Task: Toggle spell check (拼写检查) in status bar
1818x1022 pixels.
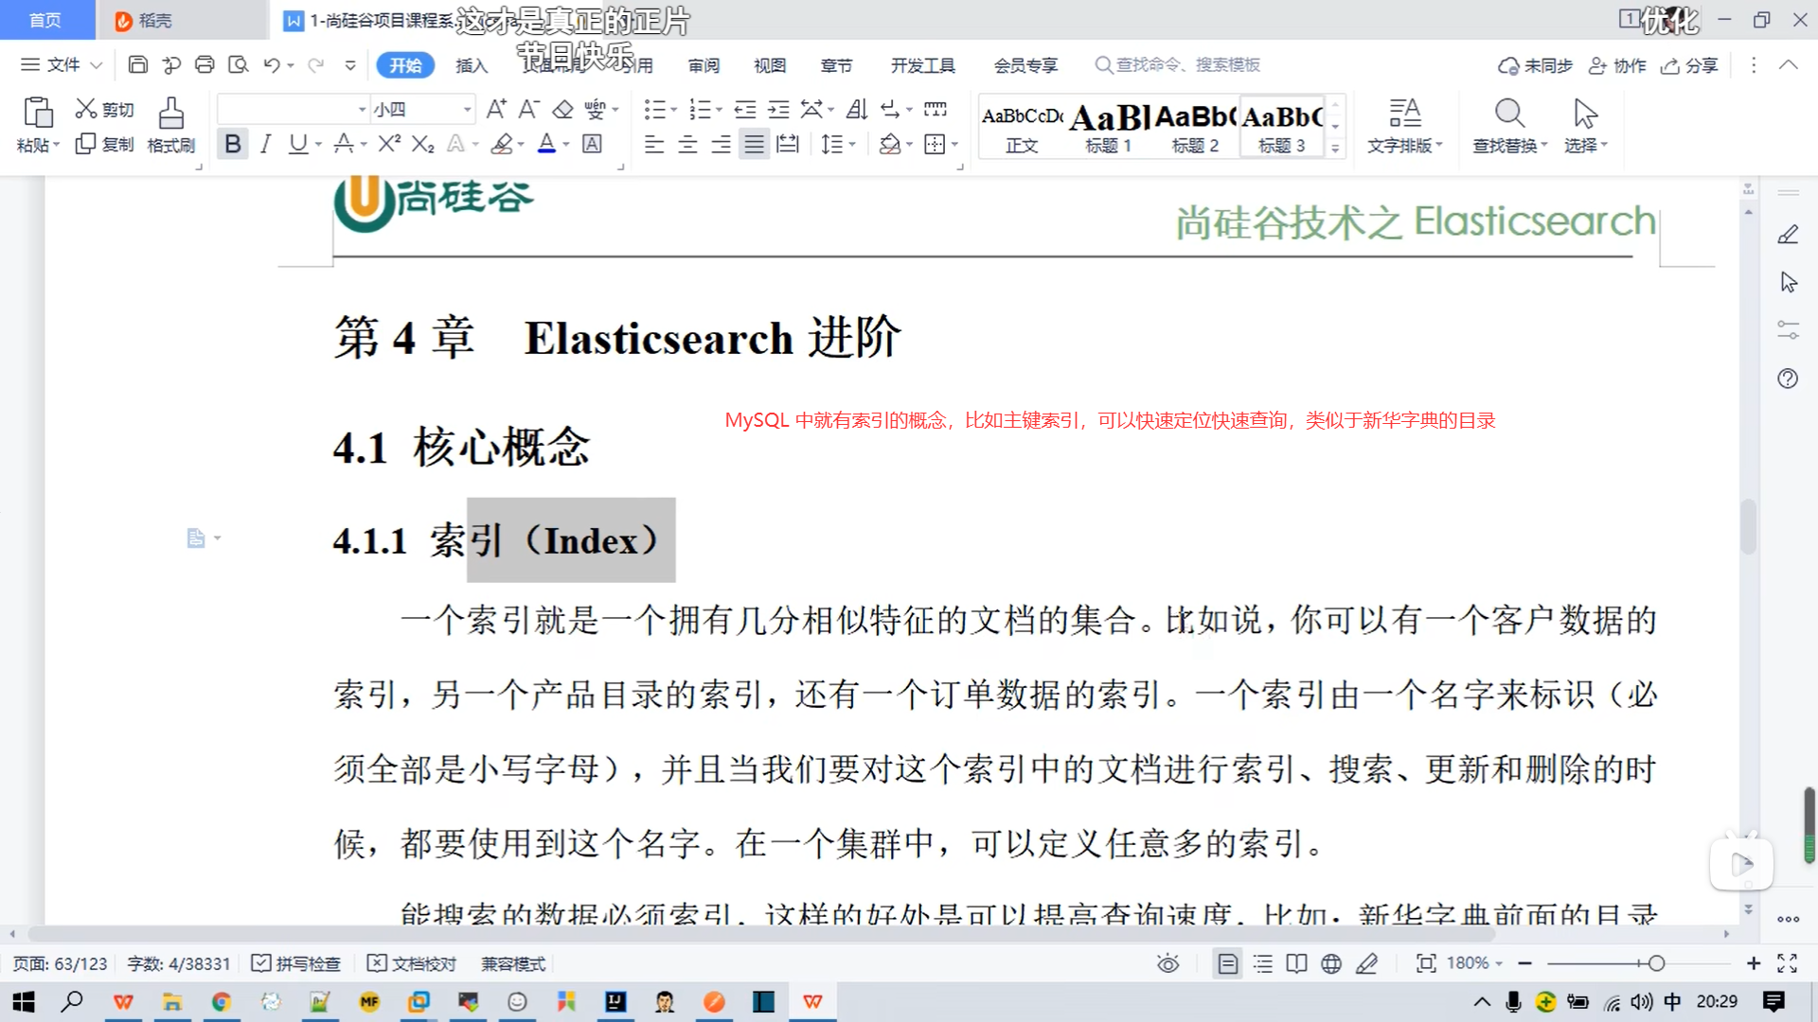Action: tap(296, 963)
